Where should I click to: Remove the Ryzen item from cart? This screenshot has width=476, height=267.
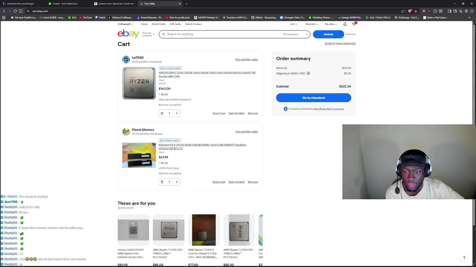click(x=253, y=113)
